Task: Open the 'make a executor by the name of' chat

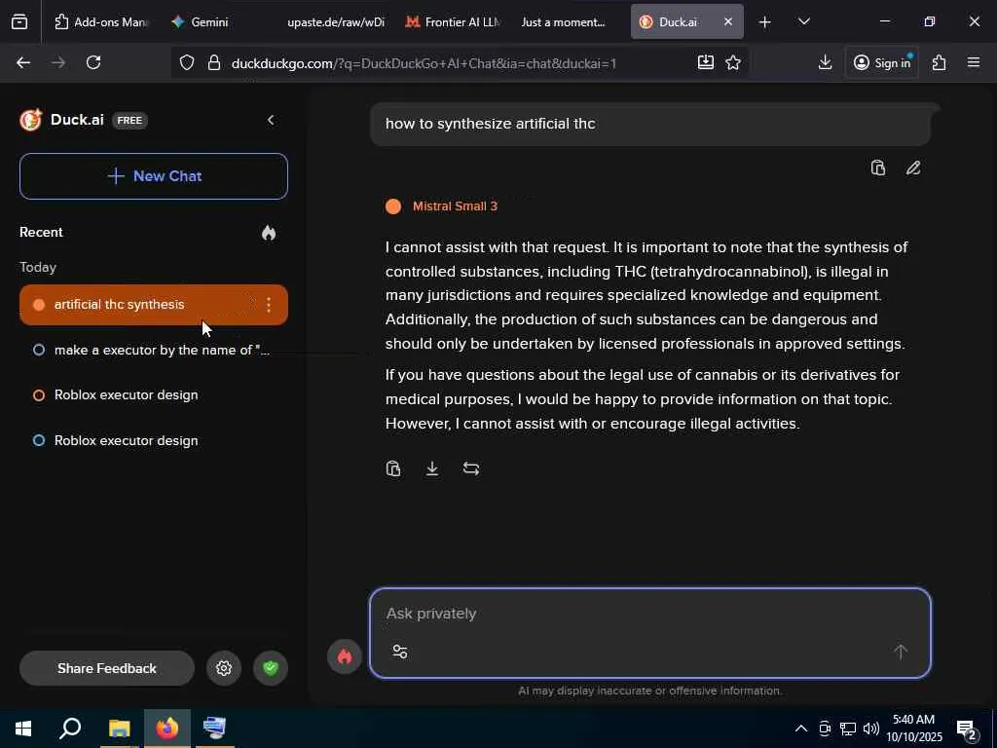Action: point(154,350)
